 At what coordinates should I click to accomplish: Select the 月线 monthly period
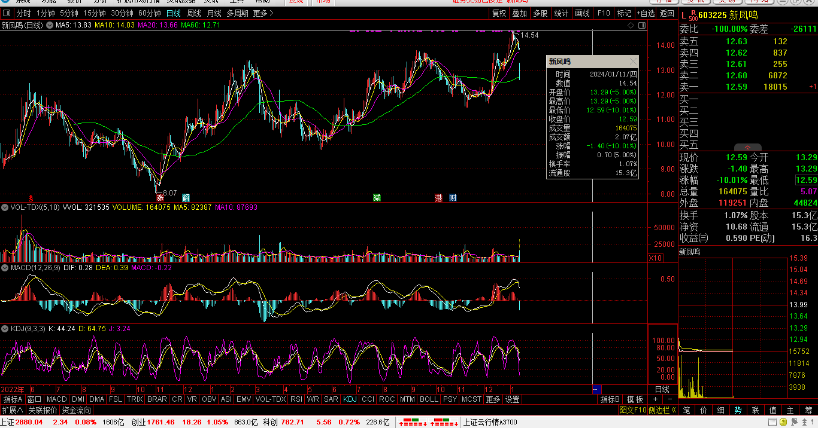coord(214,13)
